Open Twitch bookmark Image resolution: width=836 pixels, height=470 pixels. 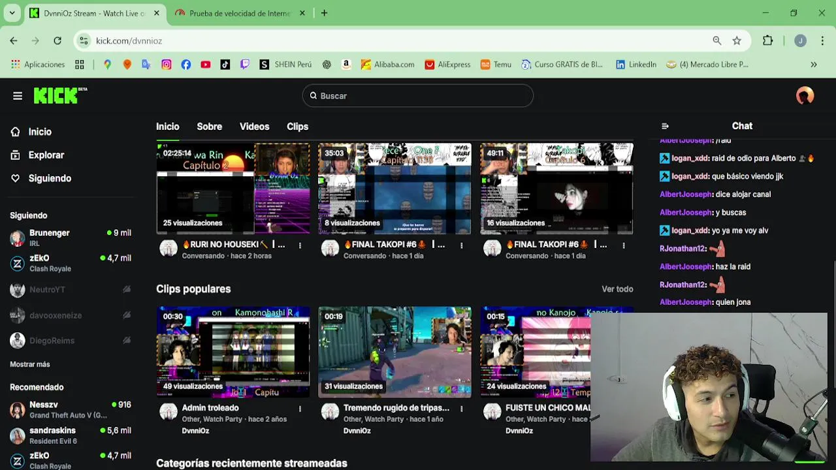[x=245, y=65]
